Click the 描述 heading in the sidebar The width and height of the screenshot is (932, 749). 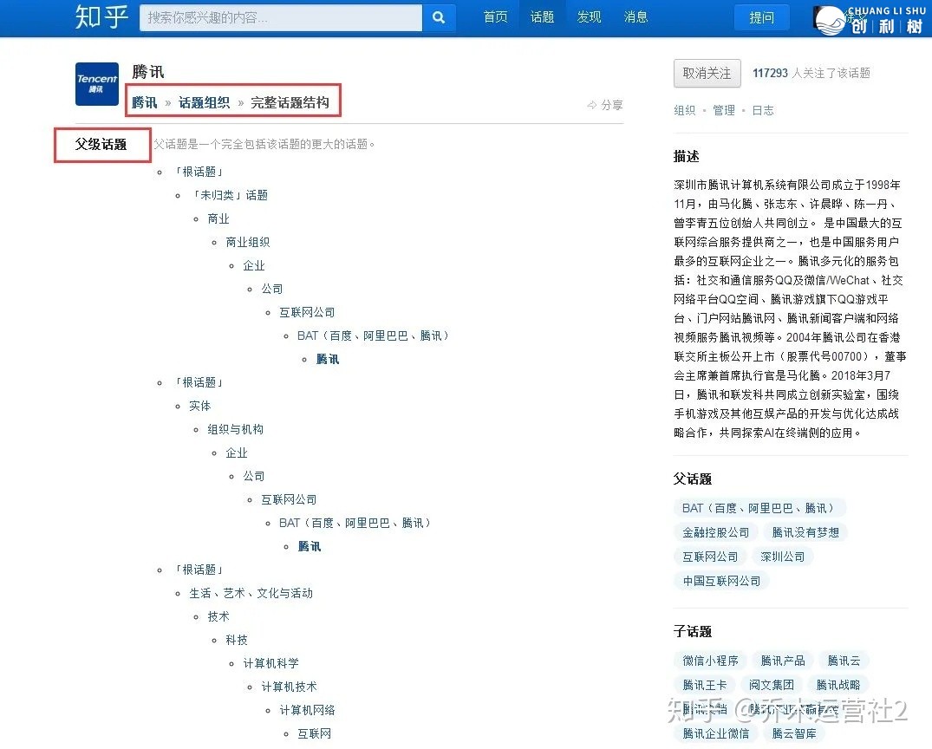tap(687, 157)
